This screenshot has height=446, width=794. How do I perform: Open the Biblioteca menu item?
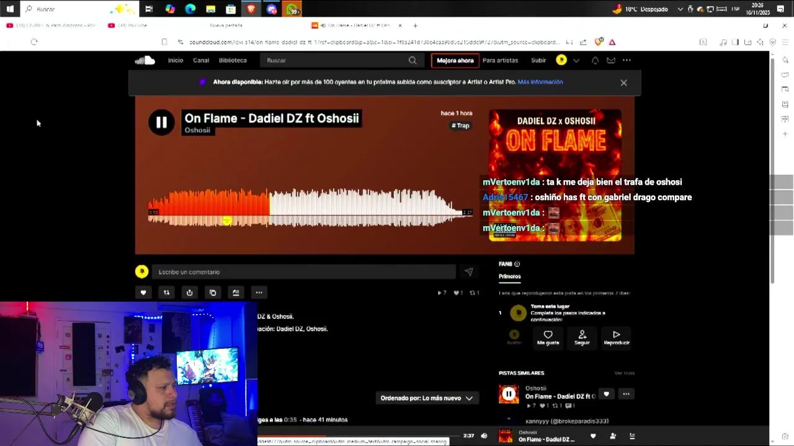pyautogui.click(x=233, y=60)
